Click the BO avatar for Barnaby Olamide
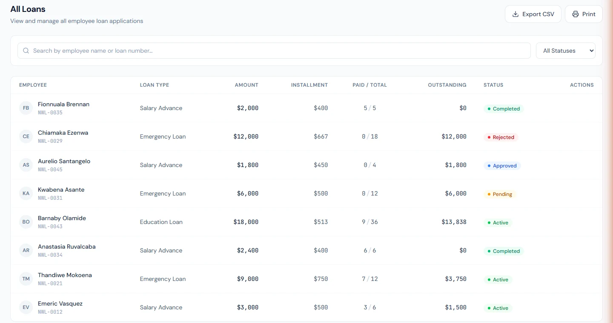This screenshot has width=613, height=323. 26,222
